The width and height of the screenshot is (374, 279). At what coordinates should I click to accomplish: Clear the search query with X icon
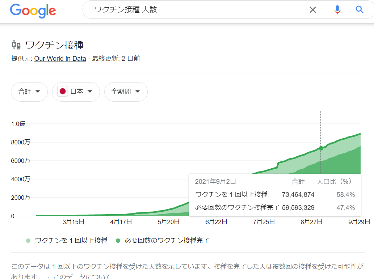click(x=313, y=10)
